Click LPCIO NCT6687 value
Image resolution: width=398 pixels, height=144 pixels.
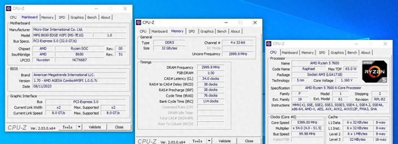(79, 60)
